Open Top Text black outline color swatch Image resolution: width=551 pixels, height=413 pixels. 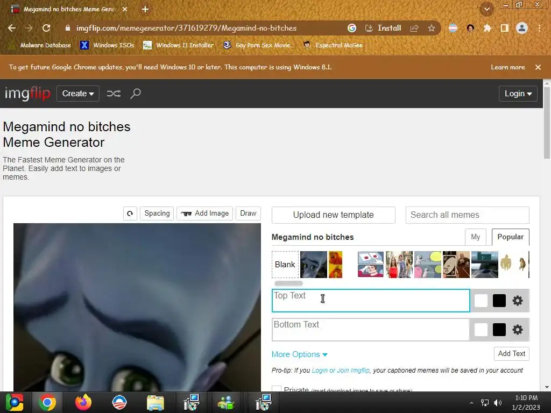tap(499, 301)
